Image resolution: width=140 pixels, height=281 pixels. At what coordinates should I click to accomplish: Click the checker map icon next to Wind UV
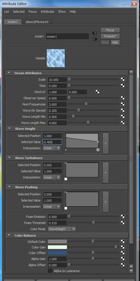pyautogui.click(x=97, y=92)
